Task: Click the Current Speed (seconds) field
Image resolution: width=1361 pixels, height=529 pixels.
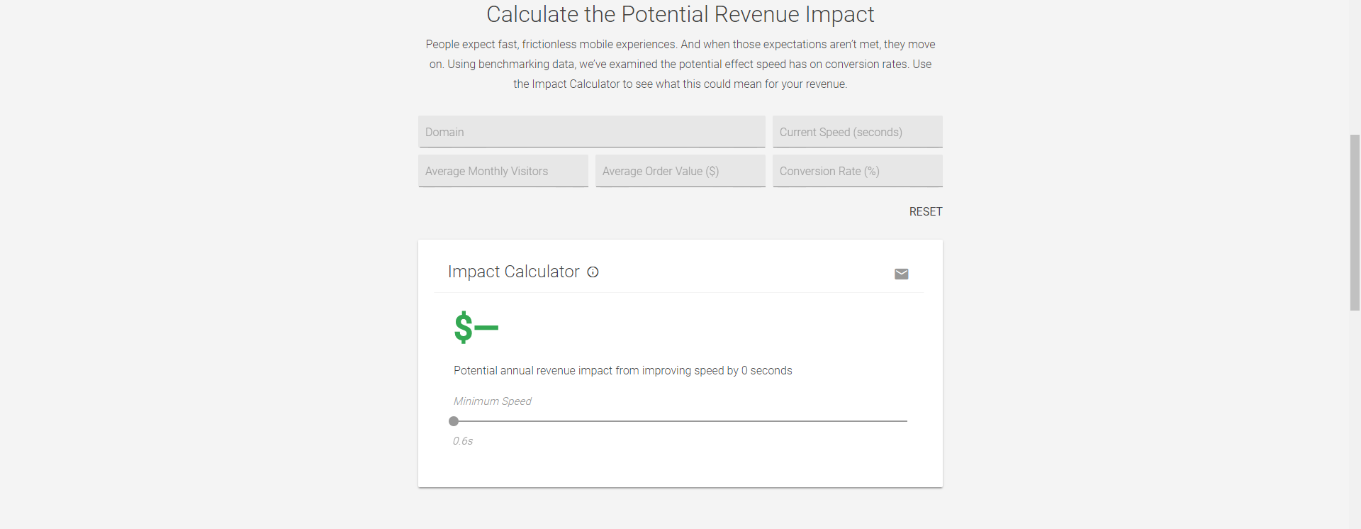Action: click(857, 132)
